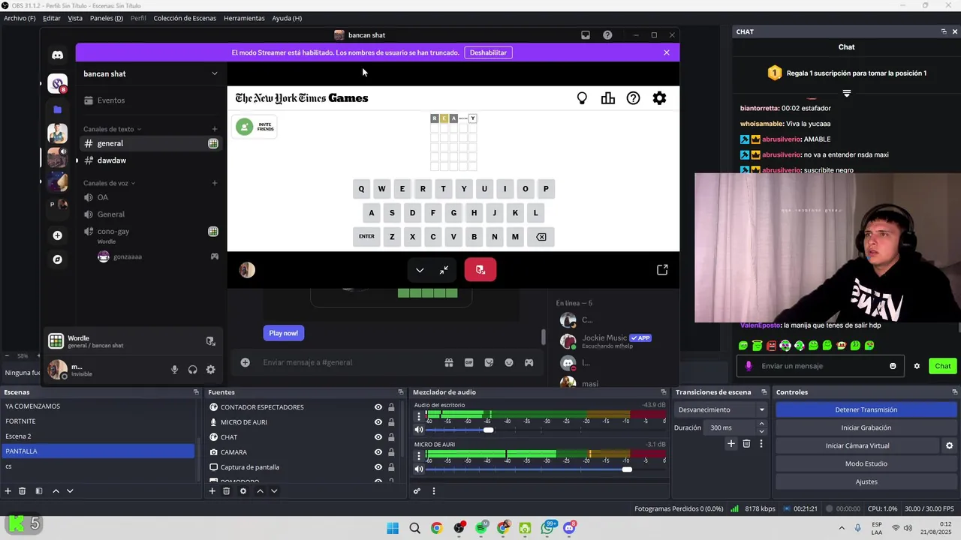
Task: Mute Audio del escritorio speaker icon
Action: tap(419, 430)
